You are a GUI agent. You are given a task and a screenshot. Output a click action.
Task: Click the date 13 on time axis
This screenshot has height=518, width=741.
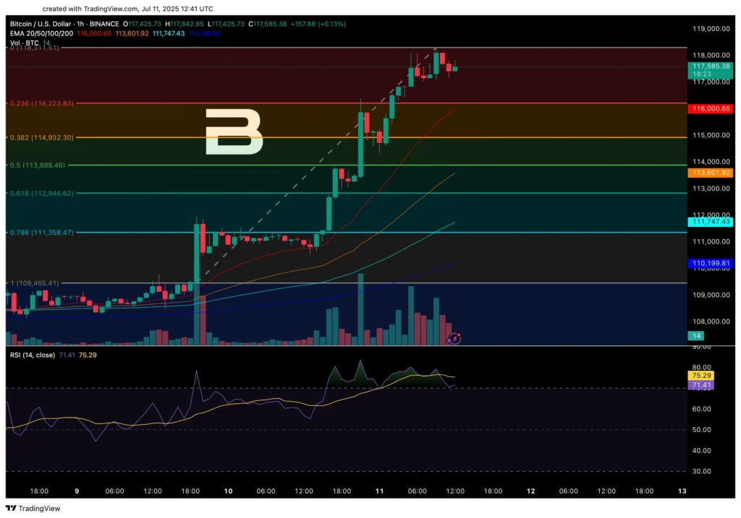pos(682,491)
